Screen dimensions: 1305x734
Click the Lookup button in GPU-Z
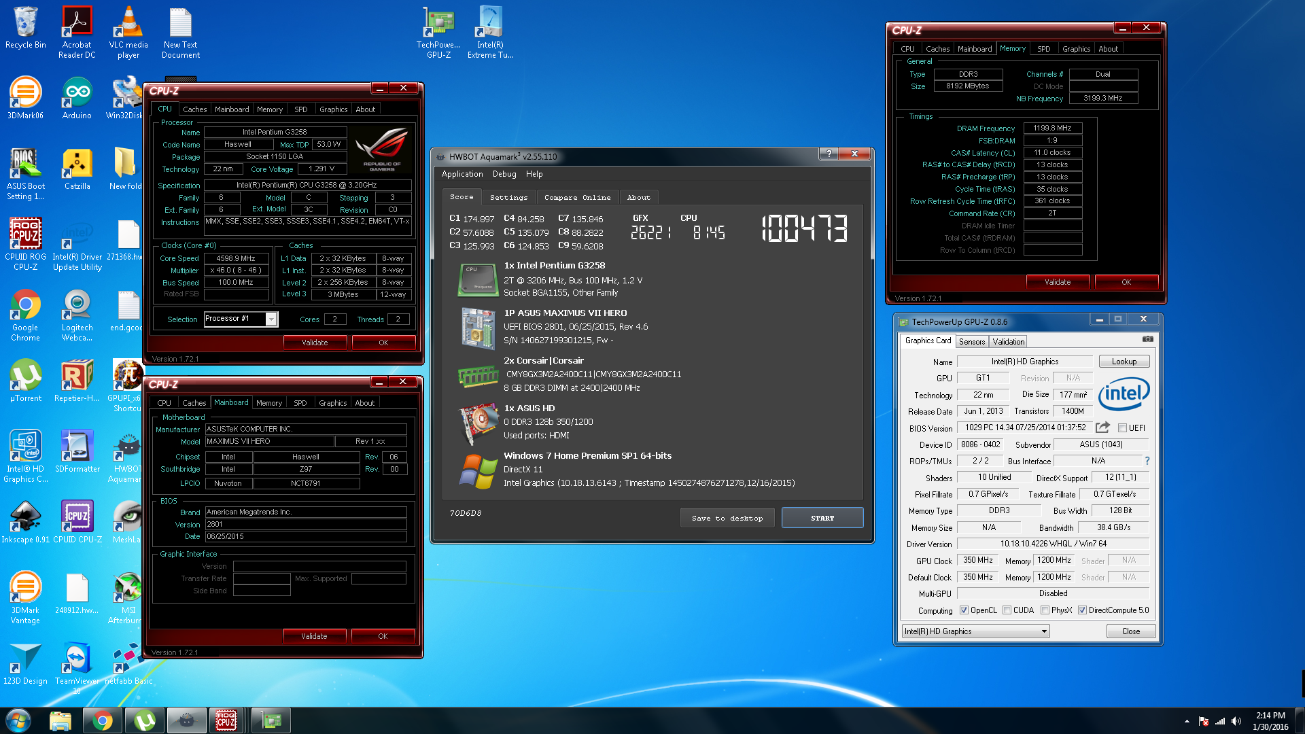[1124, 362]
